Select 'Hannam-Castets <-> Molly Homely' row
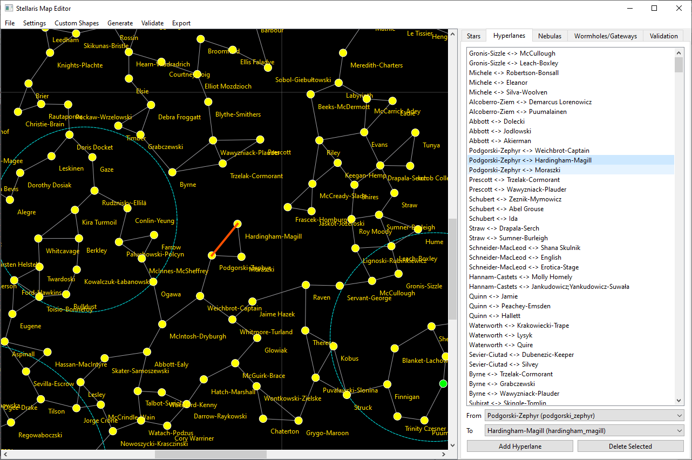Screen dimensions: 692x460 [571, 276]
